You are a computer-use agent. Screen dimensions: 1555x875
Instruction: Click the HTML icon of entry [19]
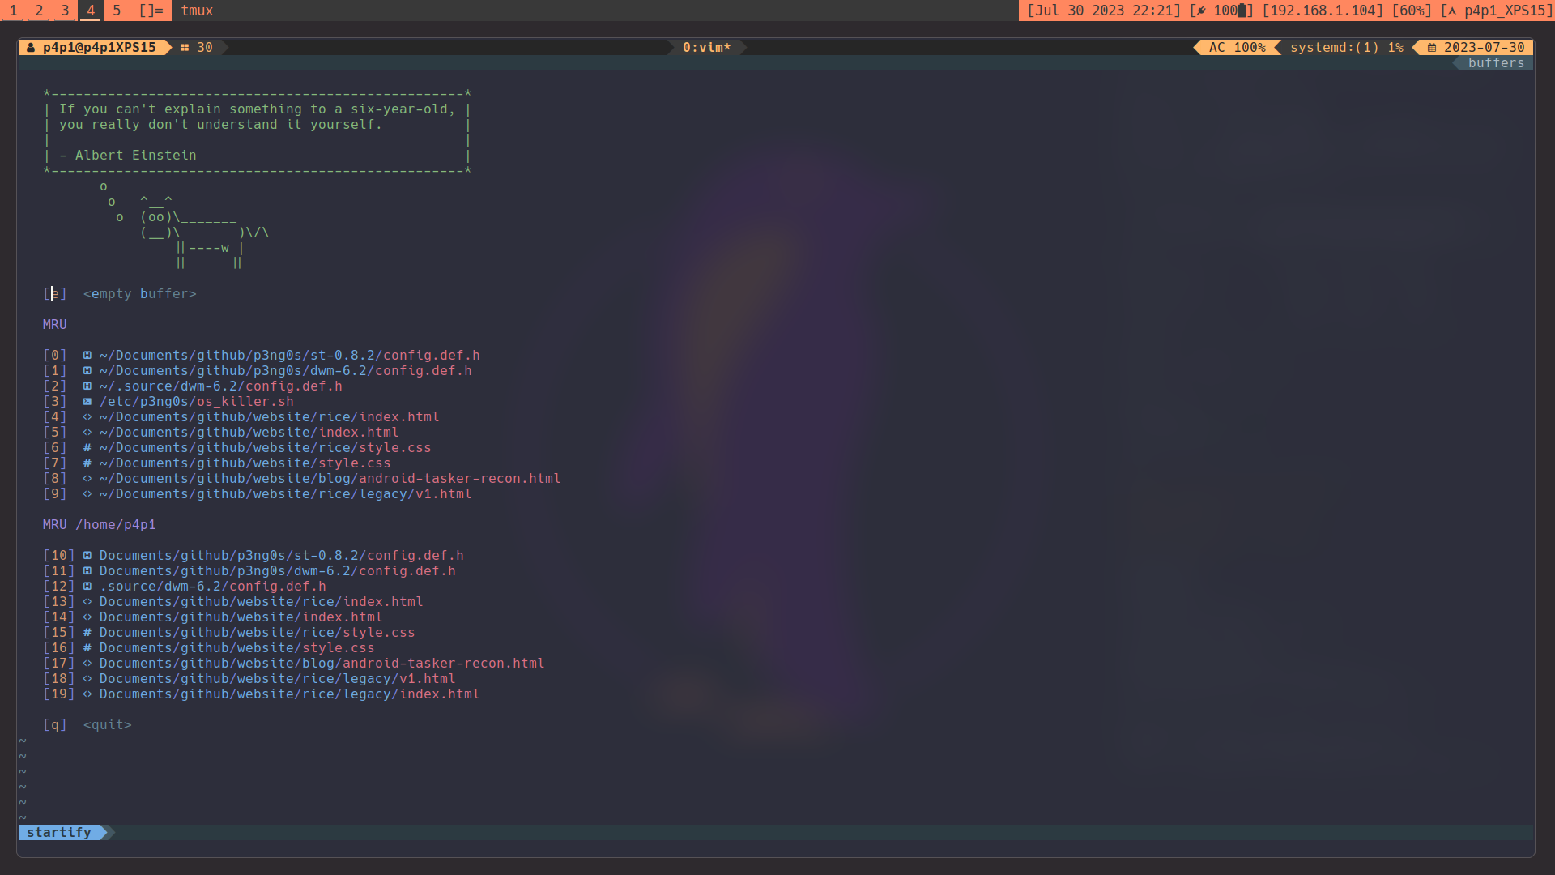[x=87, y=694]
